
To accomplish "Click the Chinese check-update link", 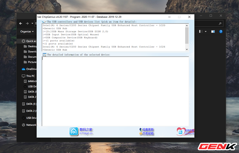I will pos(148,130).
